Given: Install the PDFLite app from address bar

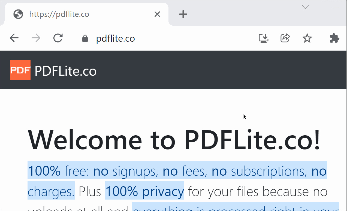Looking at the screenshot, I should pyautogui.click(x=264, y=38).
